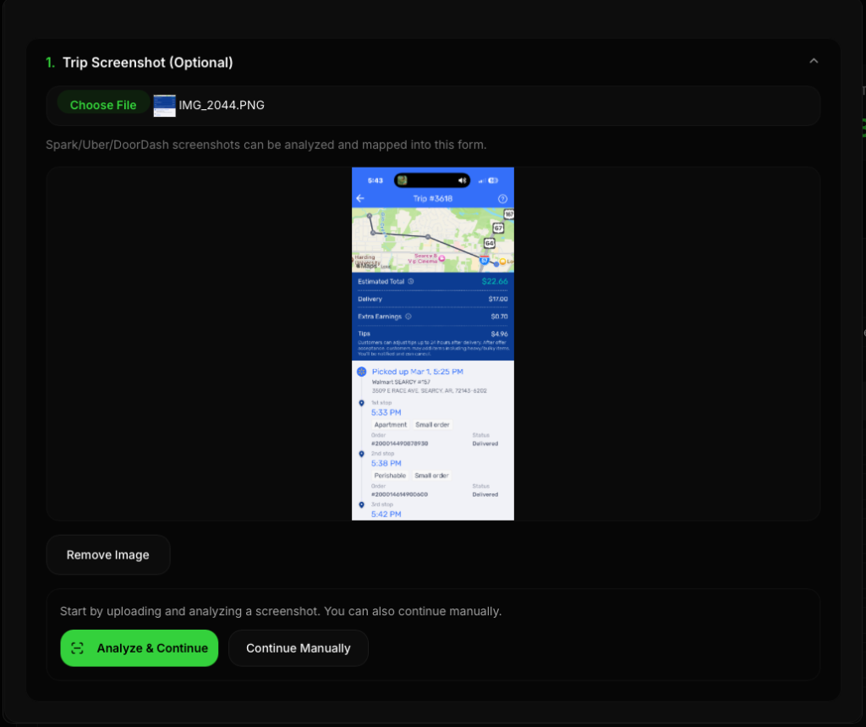Click the IMG_2044.PNG file thumbnail
The image size is (866, 727).
click(x=163, y=105)
